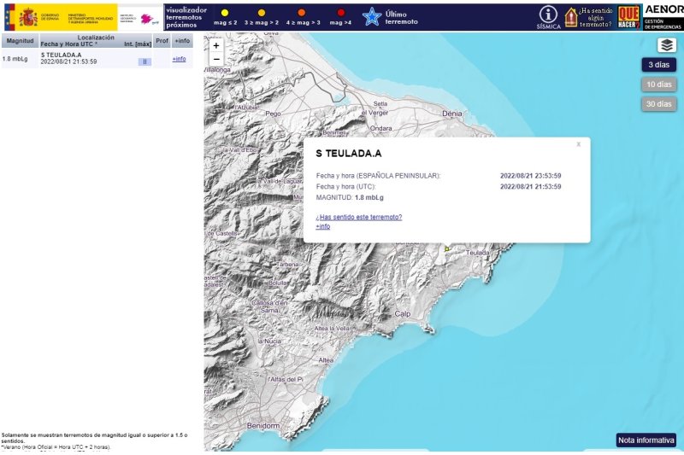Click the l'Alfàs del Pi map label
This screenshot has height=455, width=684.
point(286,379)
